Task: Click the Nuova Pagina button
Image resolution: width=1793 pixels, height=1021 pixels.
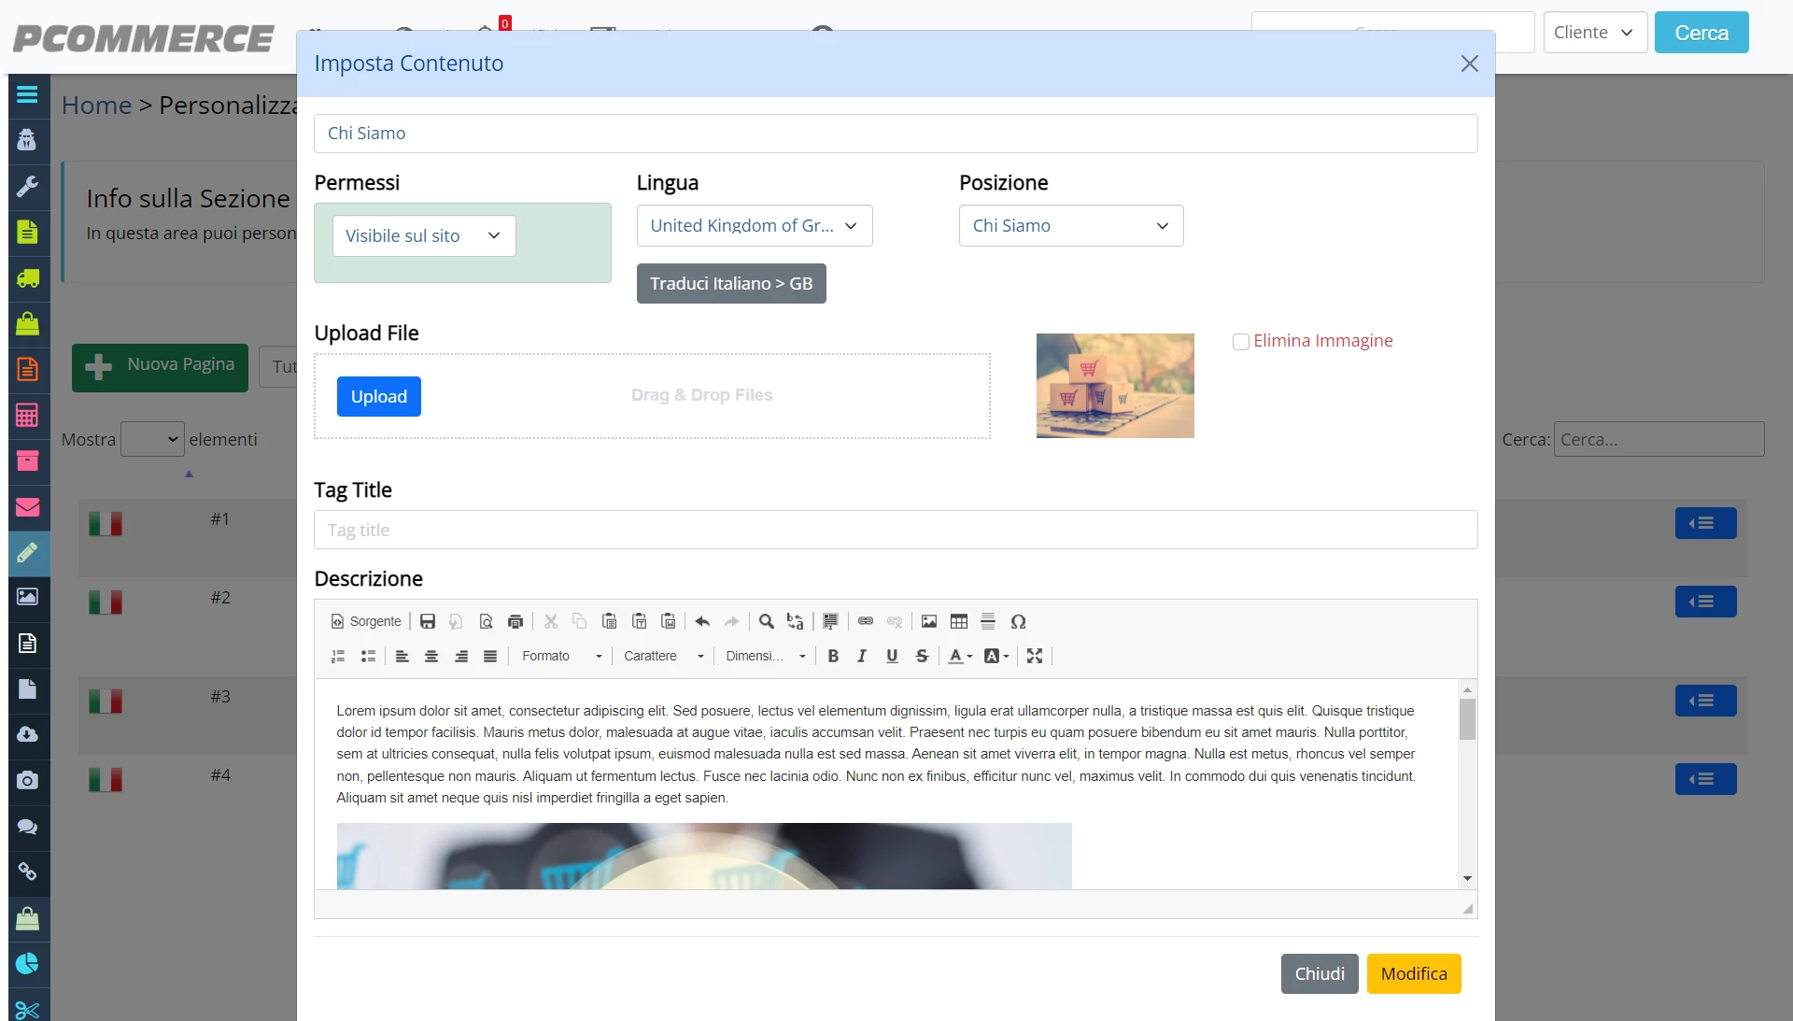Action: click(160, 367)
